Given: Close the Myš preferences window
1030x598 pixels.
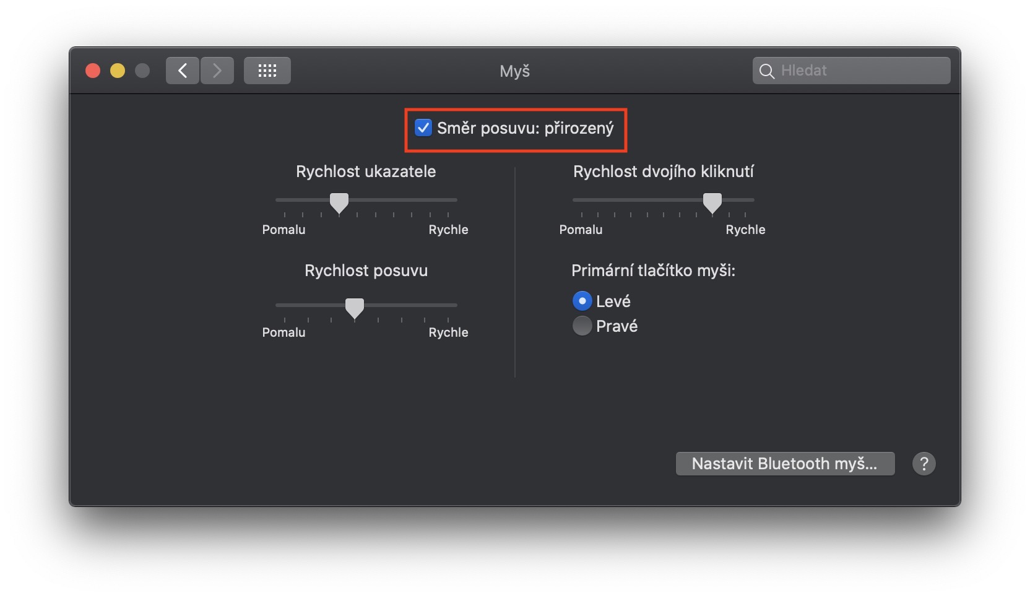Looking at the screenshot, I should coord(93,71).
